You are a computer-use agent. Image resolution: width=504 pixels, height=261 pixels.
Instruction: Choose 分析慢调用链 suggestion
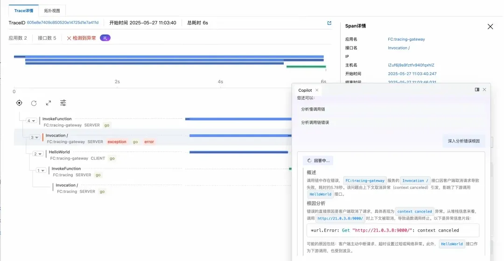click(313, 109)
